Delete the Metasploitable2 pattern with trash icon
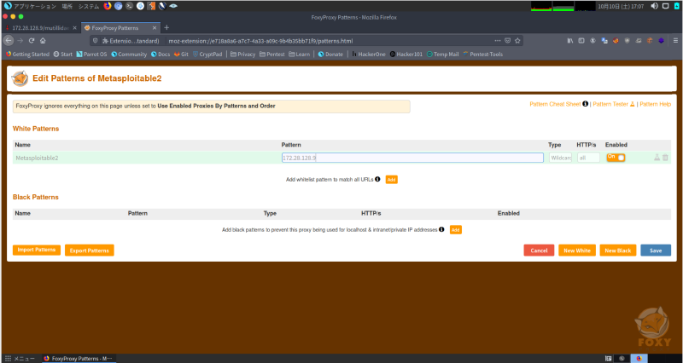683x363 pixels. (666, 158)
